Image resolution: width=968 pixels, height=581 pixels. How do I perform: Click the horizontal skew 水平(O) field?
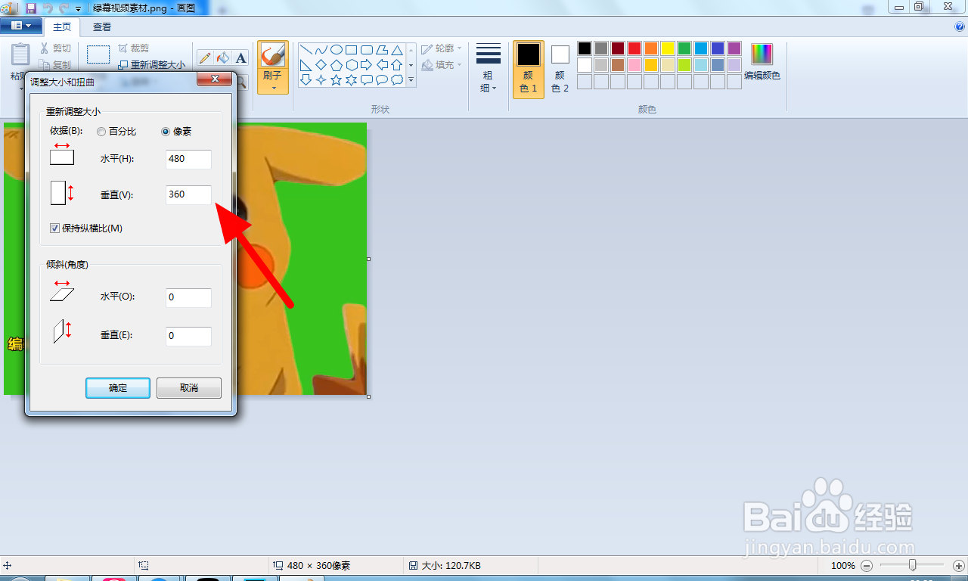coord(188,297)
